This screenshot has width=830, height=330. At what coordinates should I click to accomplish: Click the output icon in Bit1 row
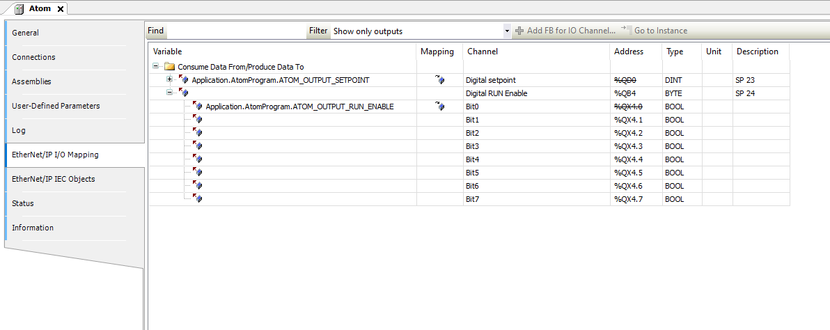(197, 120)
